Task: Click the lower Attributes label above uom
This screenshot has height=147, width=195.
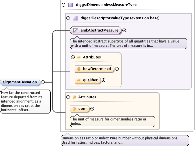Action: (87, 97)
